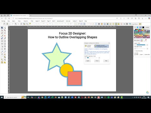
Task: Open the Export dropdown menu
Action: pyautogui.click(x=43, y=21)
